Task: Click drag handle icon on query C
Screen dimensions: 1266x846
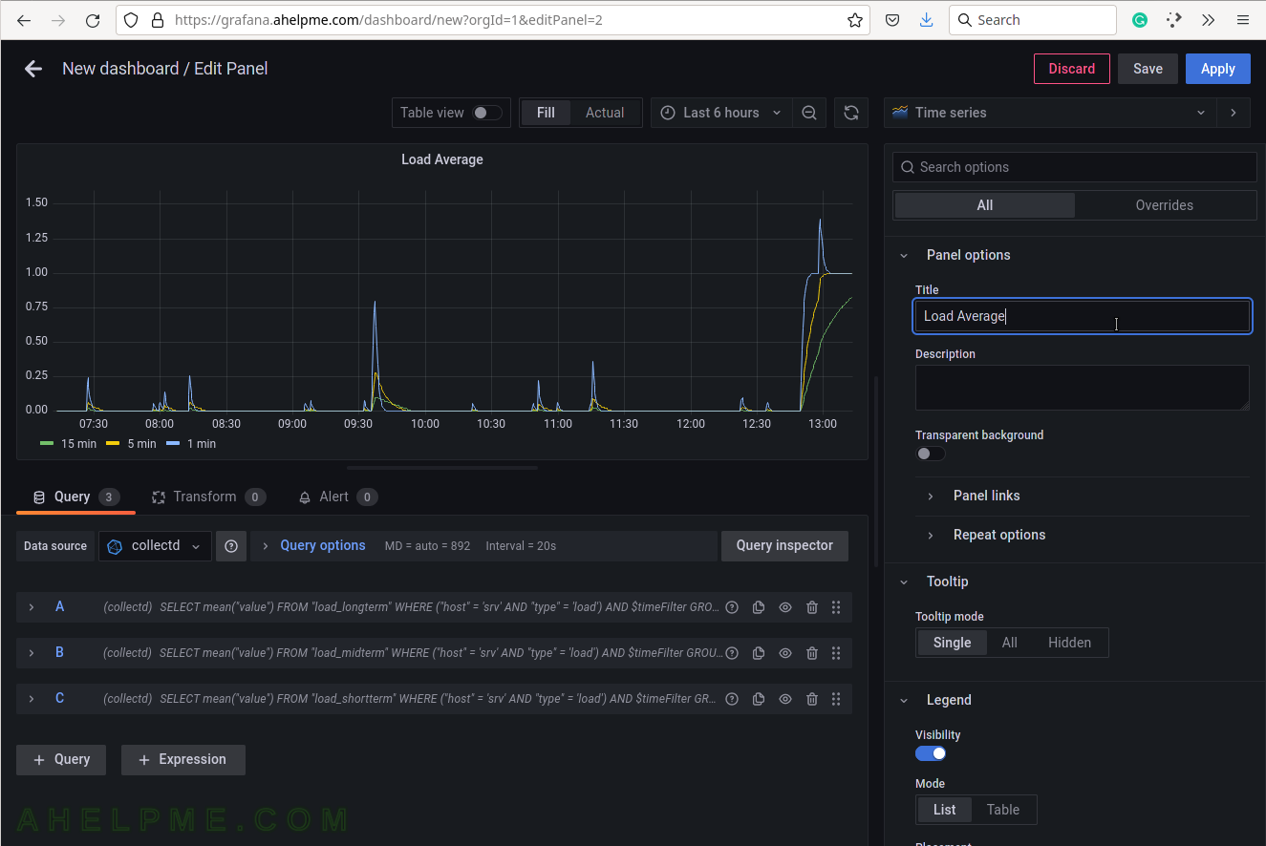Action: [836, 699]
